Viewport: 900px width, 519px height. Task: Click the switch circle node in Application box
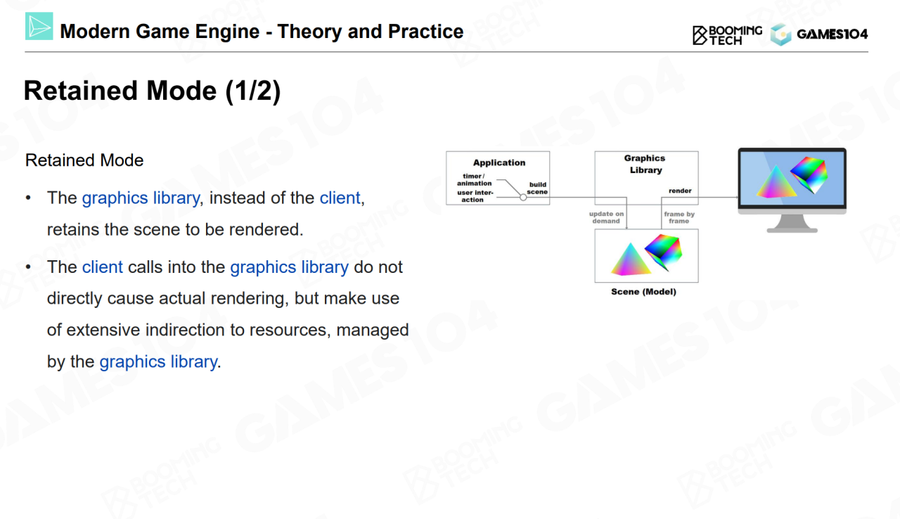523,198
